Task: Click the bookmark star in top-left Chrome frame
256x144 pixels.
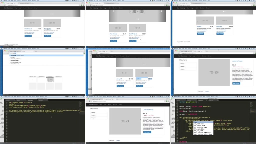Action: point(80,5)
